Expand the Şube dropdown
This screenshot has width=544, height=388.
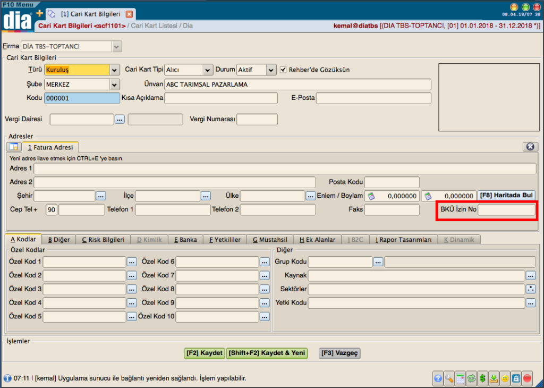click(x=115, y=85)
